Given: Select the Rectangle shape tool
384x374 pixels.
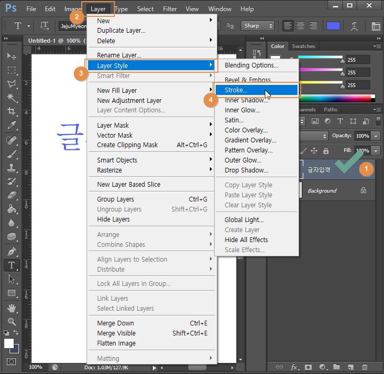Looking at the screenshot, I should click(11, 293).
